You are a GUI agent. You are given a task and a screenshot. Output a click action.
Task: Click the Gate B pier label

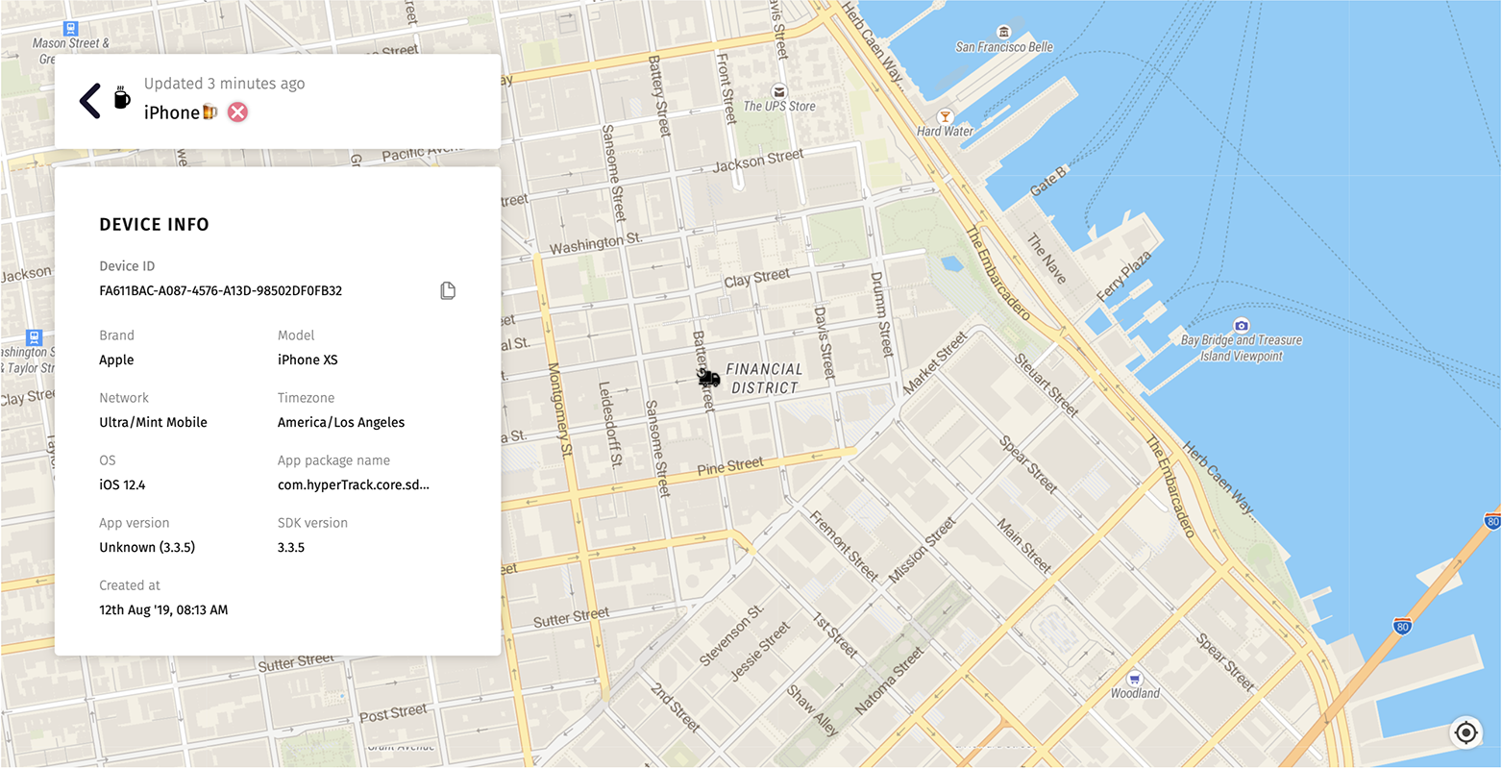point(1047,181)
